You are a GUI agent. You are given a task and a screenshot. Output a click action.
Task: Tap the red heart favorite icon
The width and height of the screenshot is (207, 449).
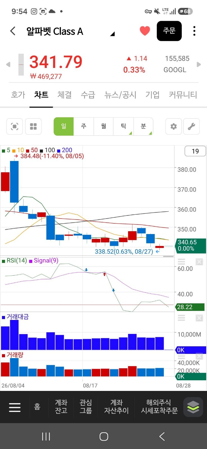[145, 31]
